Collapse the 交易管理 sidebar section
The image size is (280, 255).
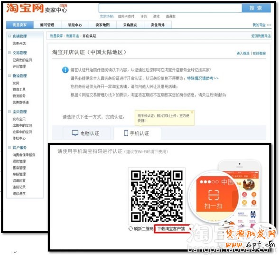point(9,53)
